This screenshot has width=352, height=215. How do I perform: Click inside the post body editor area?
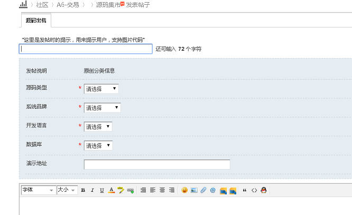[x=186, y=206]
